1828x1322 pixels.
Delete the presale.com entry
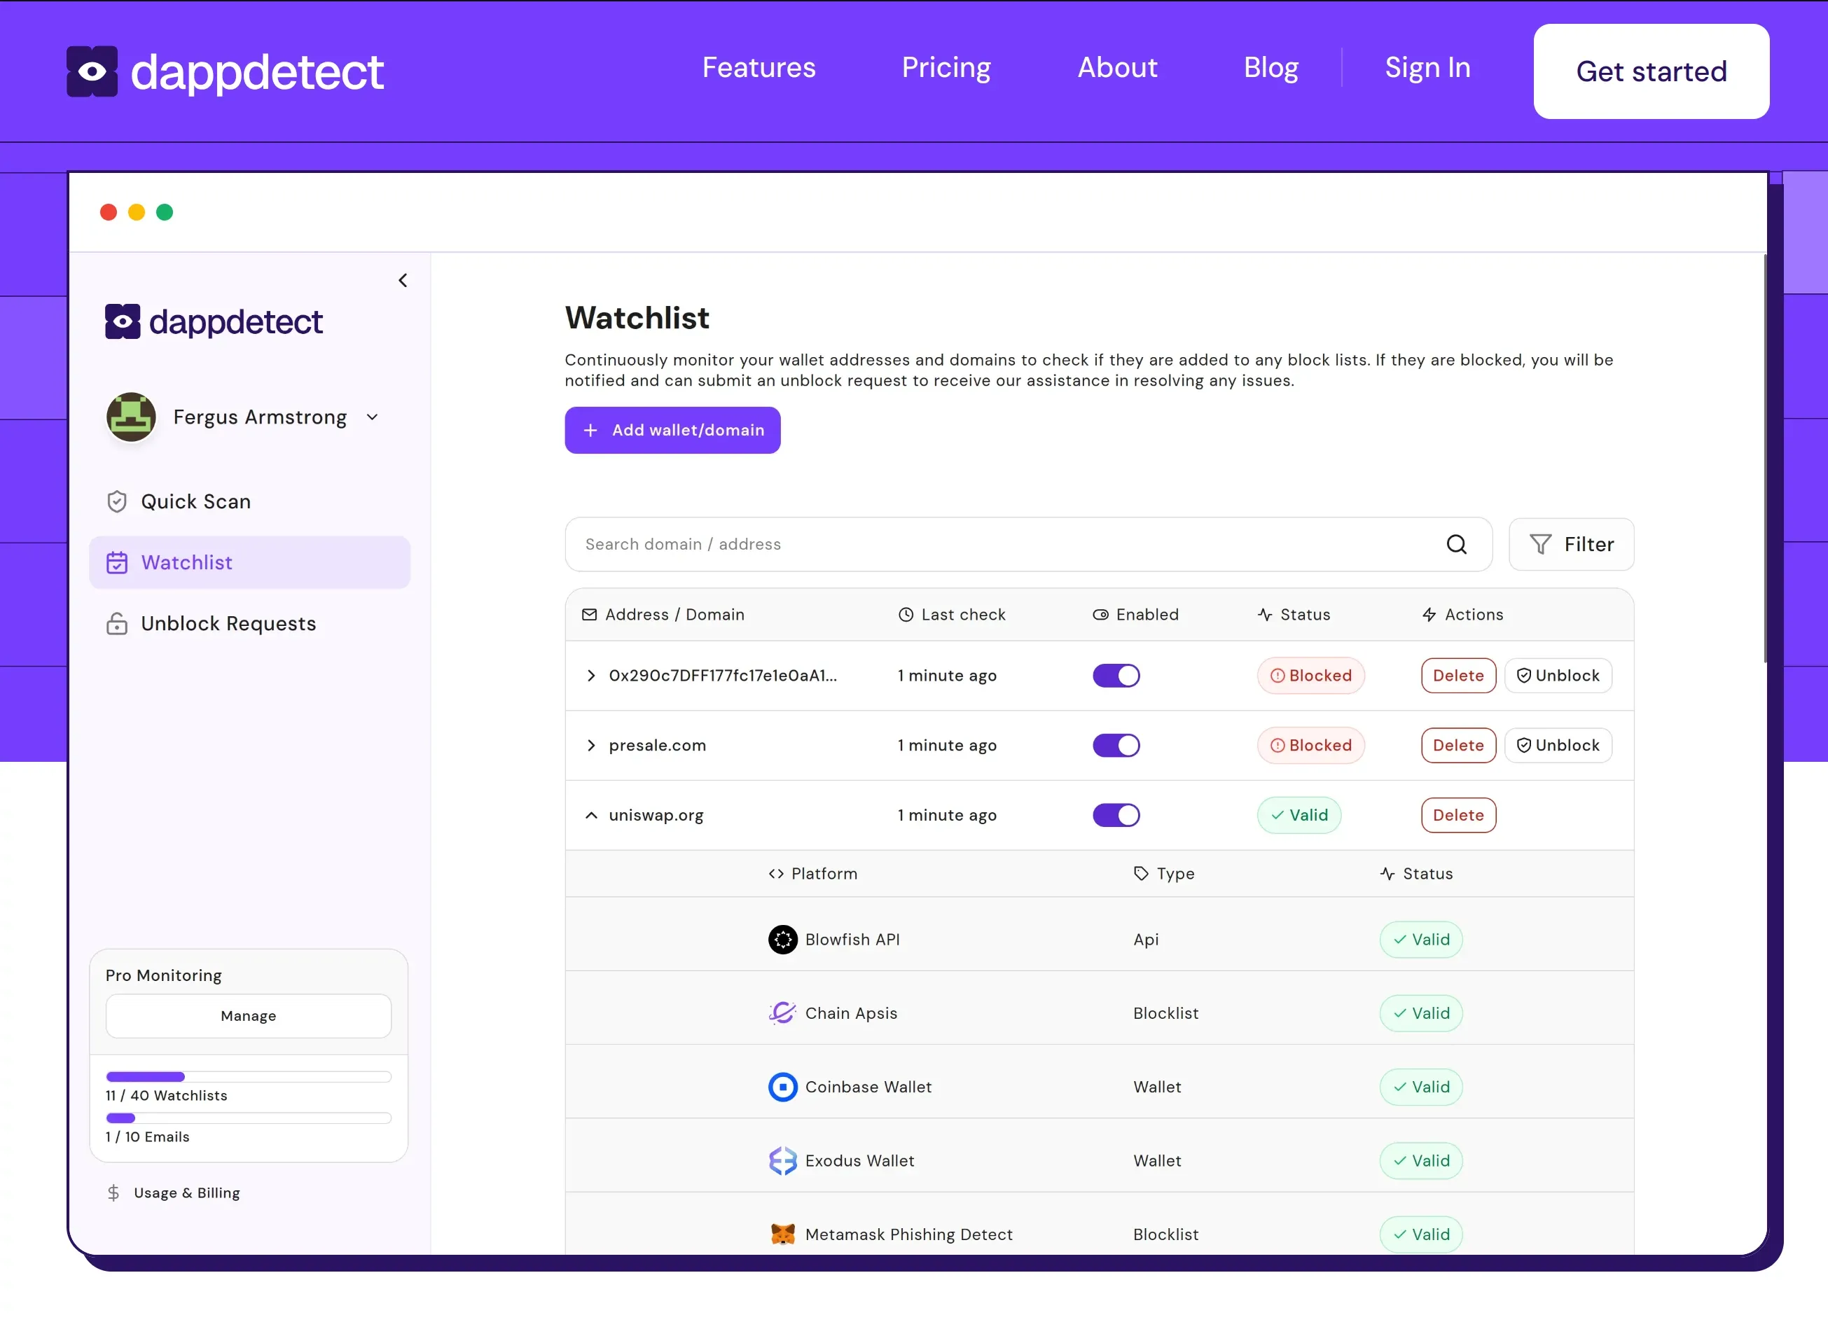(1457, 746)
